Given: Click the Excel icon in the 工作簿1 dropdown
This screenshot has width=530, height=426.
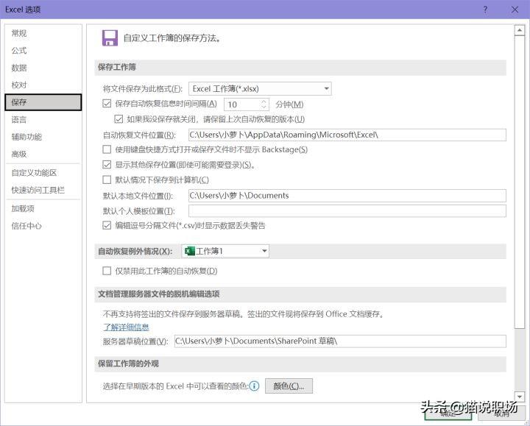Looking at the screenshot, I should point(190,251).
